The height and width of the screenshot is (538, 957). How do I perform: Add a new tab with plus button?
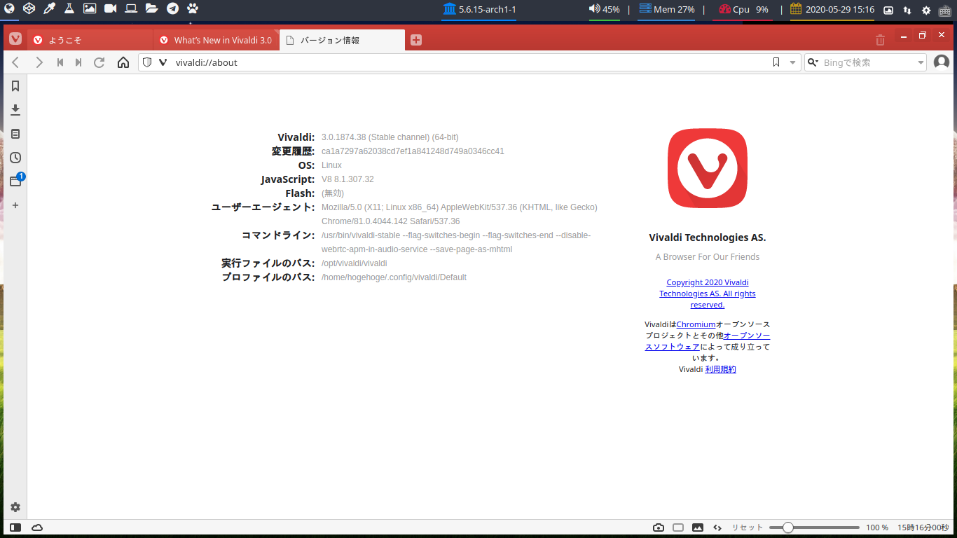tap(416, 40)
